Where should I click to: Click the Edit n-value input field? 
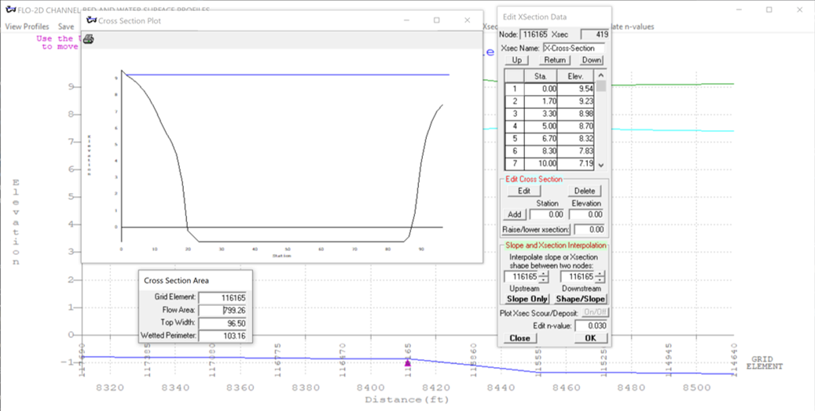590,326
